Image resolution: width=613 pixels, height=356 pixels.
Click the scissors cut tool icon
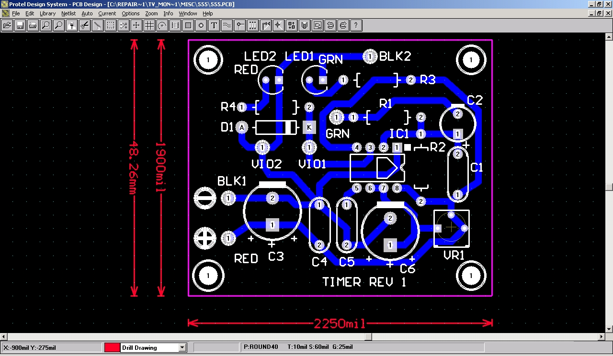point(84,25)
